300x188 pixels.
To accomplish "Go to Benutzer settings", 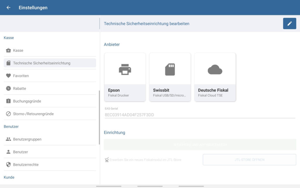I will pos(21,152).
